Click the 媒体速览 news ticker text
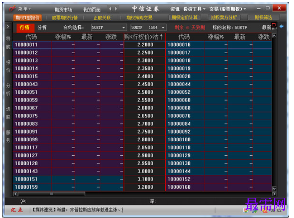Image resolution: width=294 pixels, height=218 pixels. (77, 210)
